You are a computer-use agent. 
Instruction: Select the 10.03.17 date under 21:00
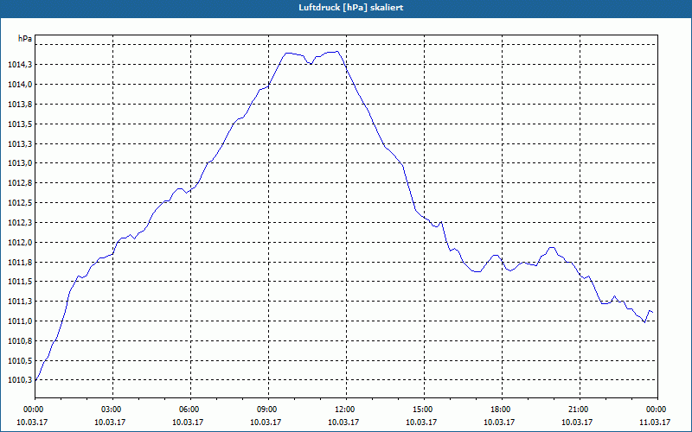pyautogui.click(x=577, y=422)
